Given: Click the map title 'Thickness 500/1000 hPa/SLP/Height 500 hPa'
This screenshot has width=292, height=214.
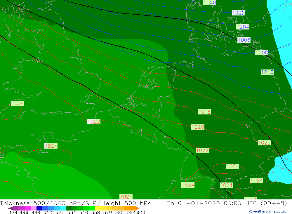Looking at the screenshot, I should (76, 203).
